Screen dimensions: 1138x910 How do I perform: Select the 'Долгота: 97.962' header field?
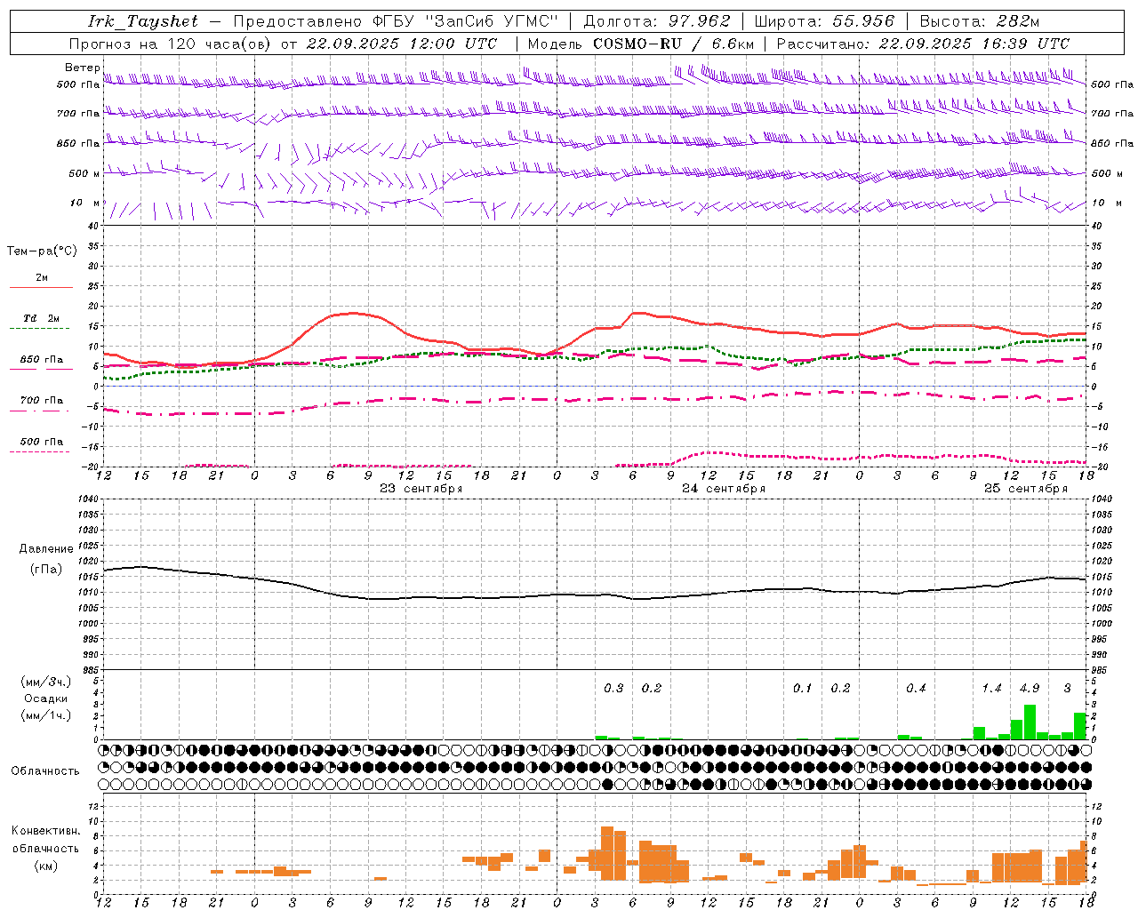click(657, 21)
